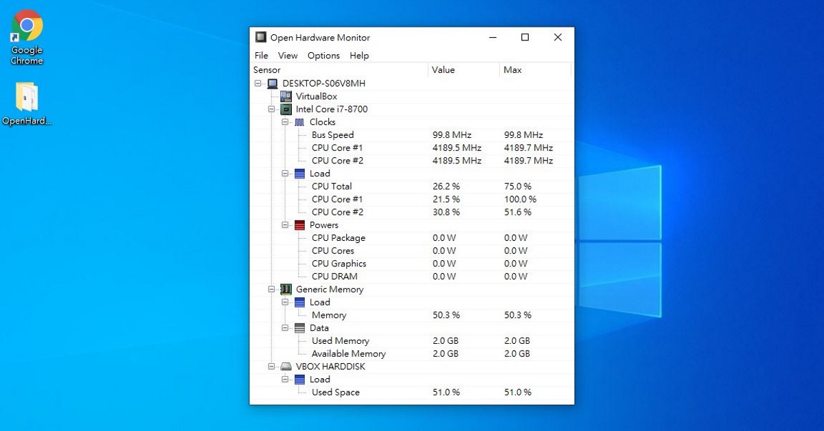Select the Clocks category icon
Image resolution: width=824 pixels, height=431 pixels.
(300, 121)
